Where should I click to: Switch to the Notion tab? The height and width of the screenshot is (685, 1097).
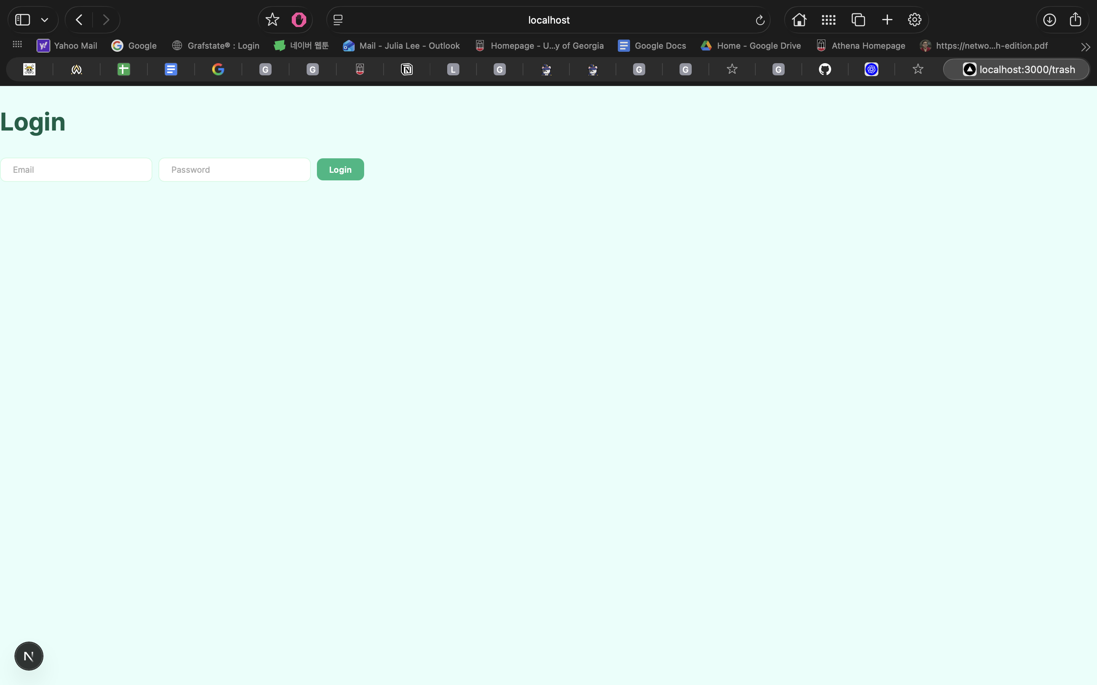407,69
